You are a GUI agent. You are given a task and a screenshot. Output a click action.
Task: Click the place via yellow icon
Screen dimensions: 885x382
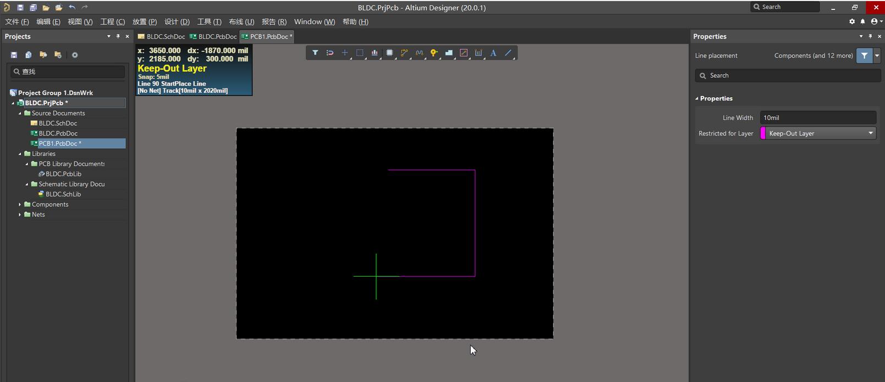click(x=434, y=53)
